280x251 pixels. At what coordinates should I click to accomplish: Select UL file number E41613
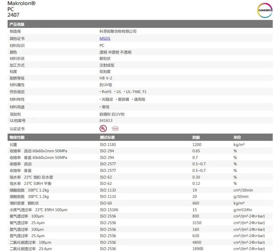(x=106, y=120)
